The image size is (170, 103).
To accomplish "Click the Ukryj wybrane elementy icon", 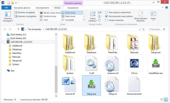I will [x=141, y=14].
